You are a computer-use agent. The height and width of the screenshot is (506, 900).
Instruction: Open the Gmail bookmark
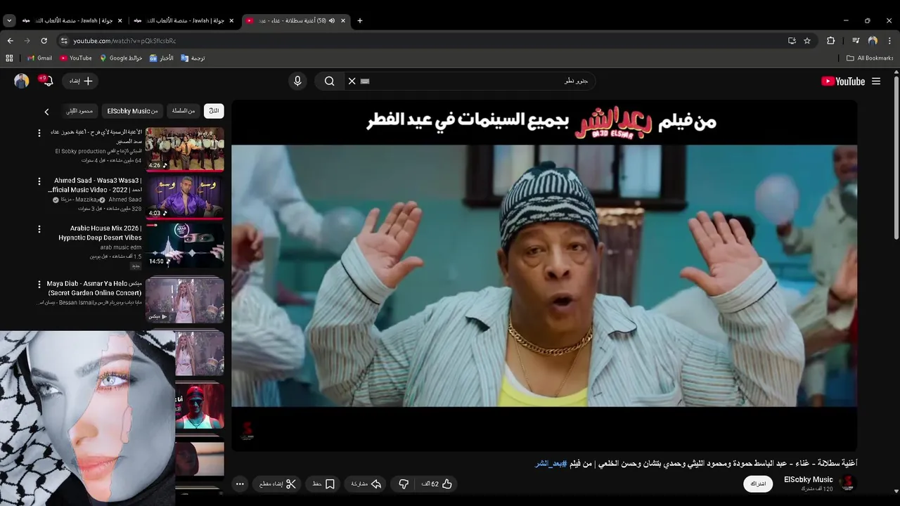point(39,58)
